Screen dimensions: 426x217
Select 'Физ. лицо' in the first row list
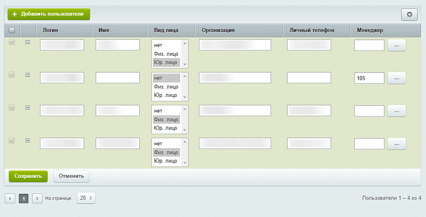tap(166, 54)
